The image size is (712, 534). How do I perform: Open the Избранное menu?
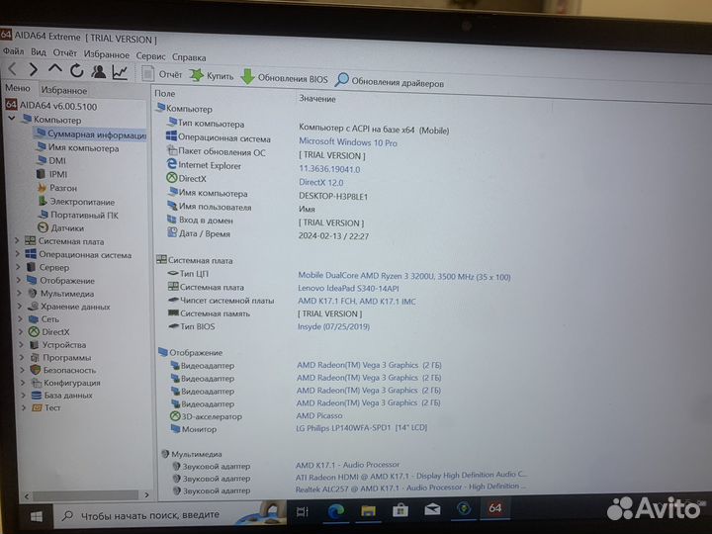tap(107, 54)
